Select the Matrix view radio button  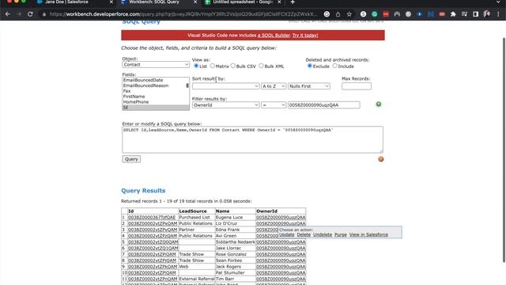pyautogui.click(x=213, y=66)
